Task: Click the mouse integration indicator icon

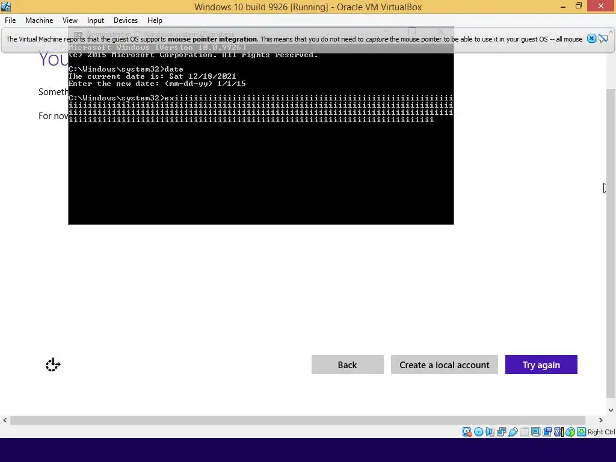Action: click(x=570, y=432)
